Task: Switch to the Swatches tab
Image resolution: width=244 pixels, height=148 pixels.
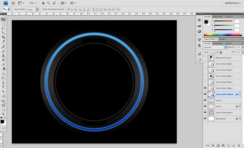Action: (218, 17)
